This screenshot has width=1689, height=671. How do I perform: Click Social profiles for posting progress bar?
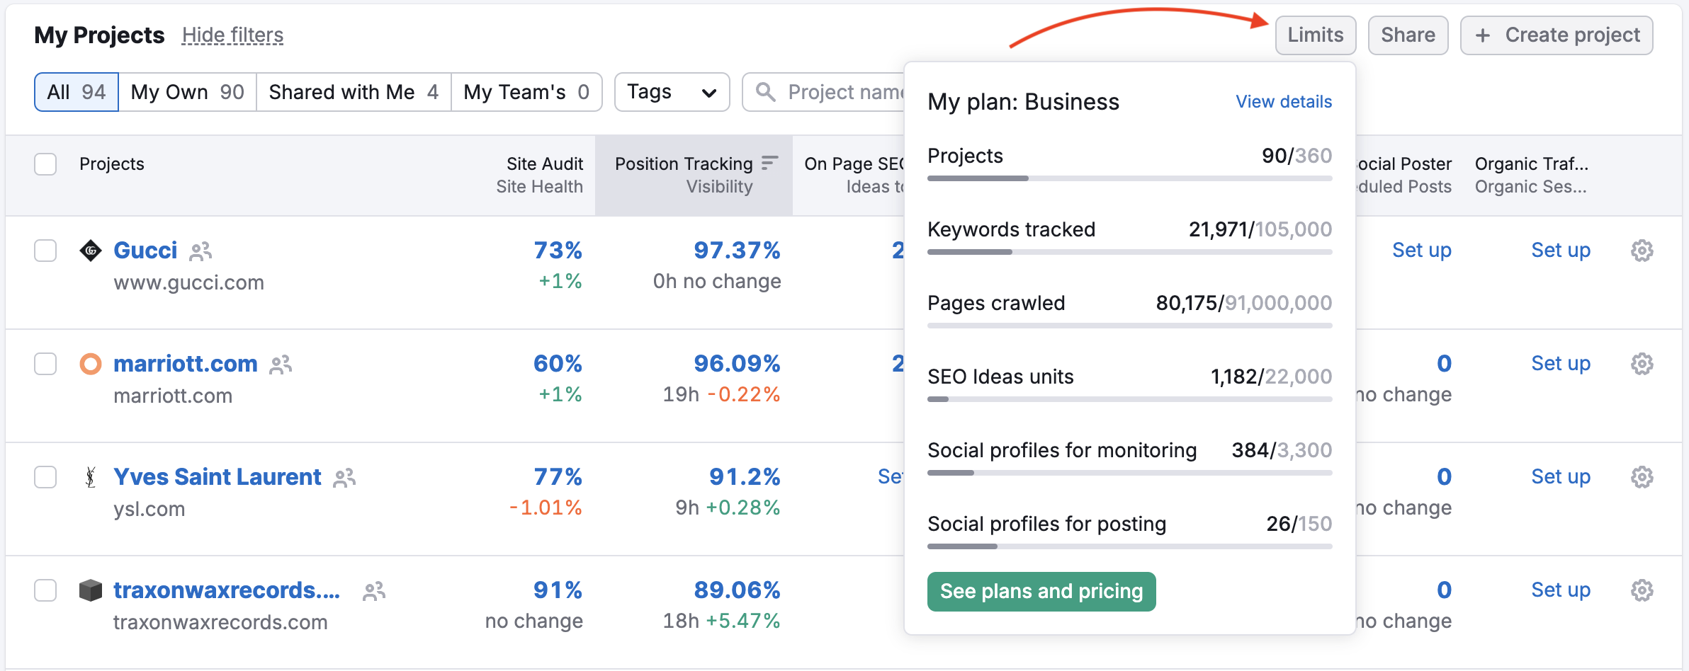(x=1129, y=546)
